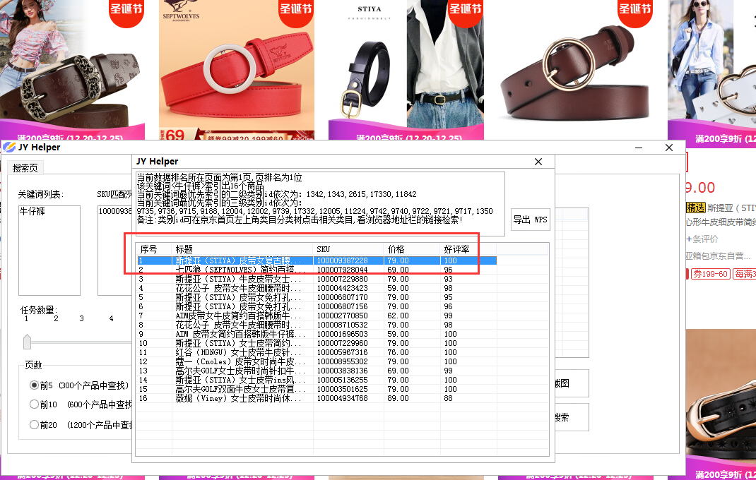756x480 pixels.
Task: Click the JY Helper app logo icon
Action: point(9,147)
